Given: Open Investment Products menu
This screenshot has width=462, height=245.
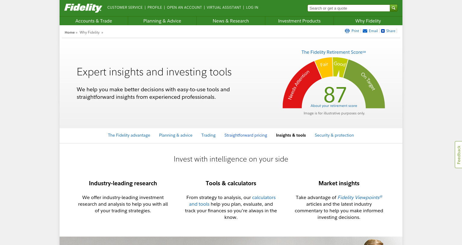Looking at the screenshot, I should point(299,21).
